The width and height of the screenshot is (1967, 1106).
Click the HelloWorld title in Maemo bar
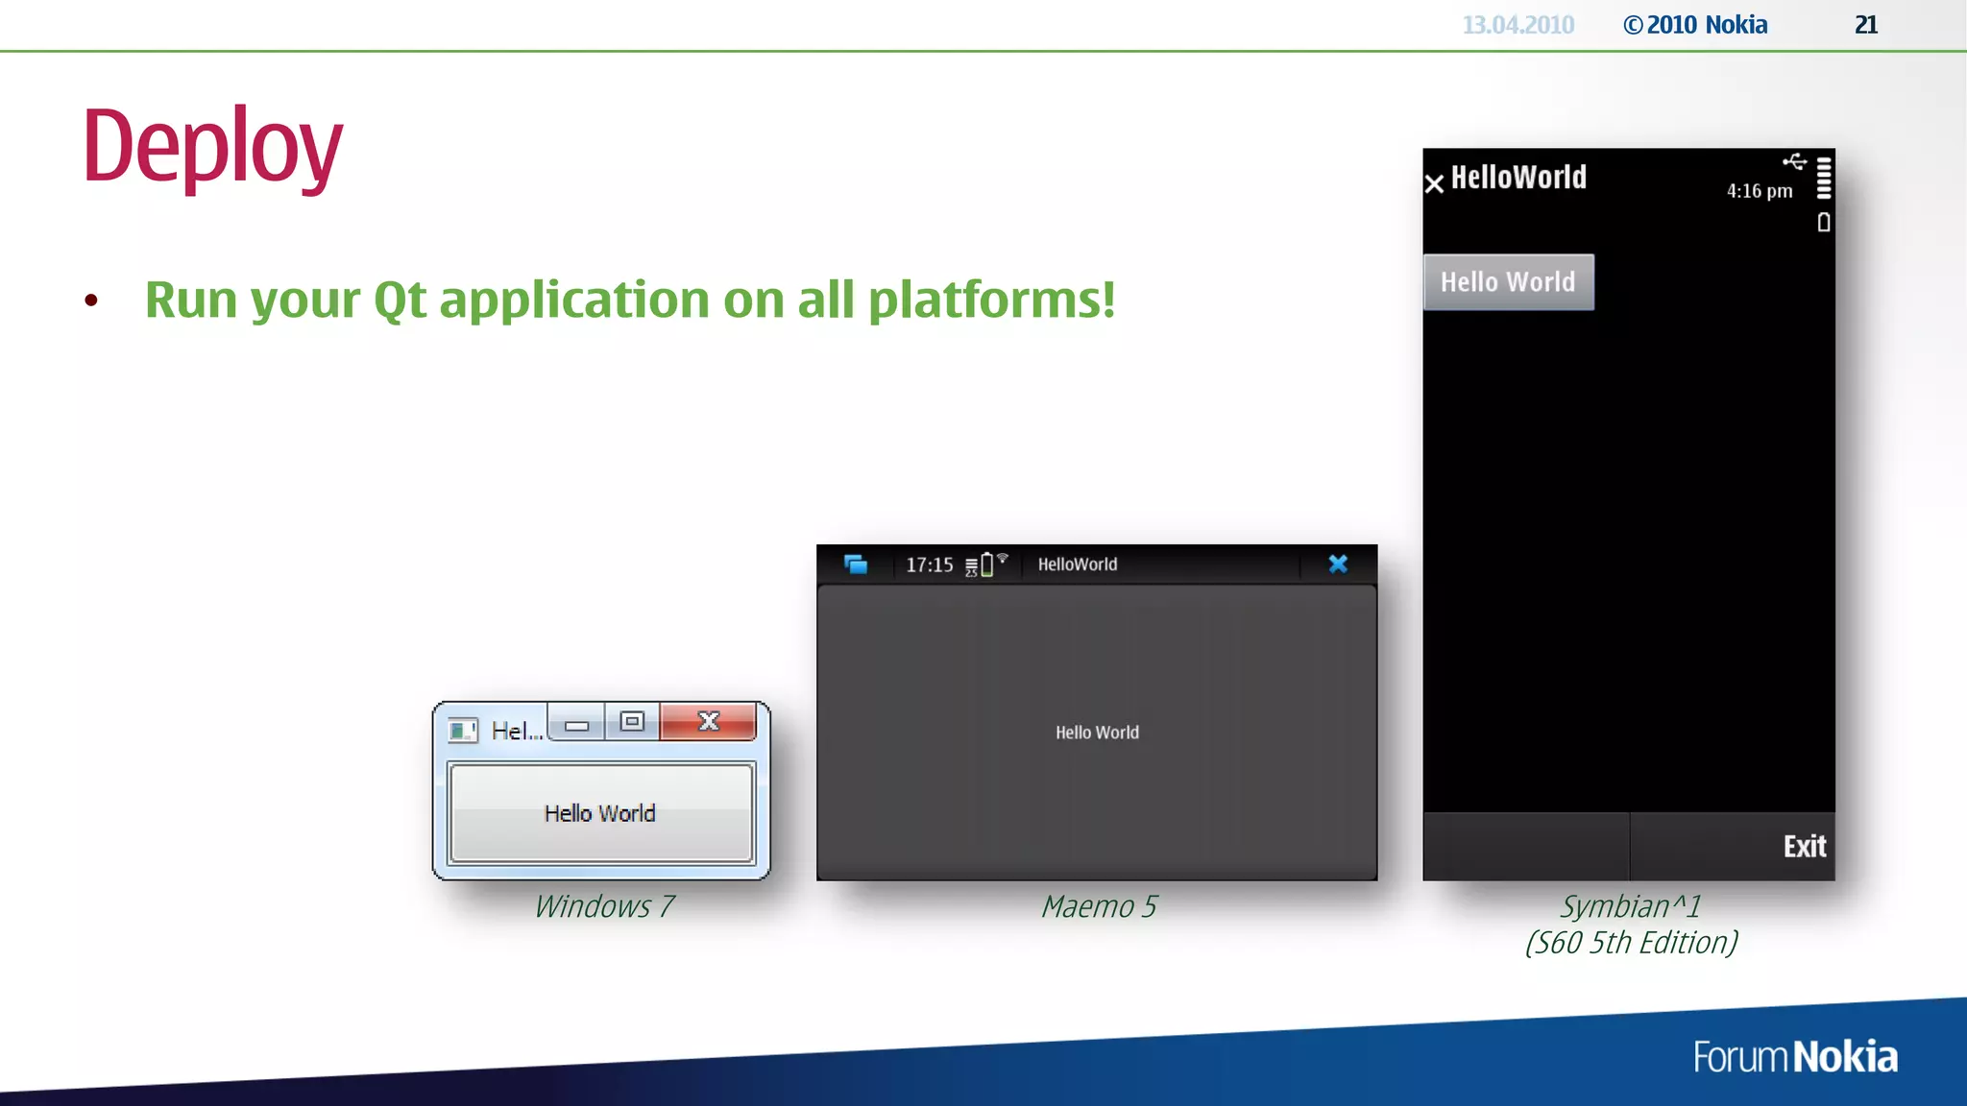tap(1077, 565)
